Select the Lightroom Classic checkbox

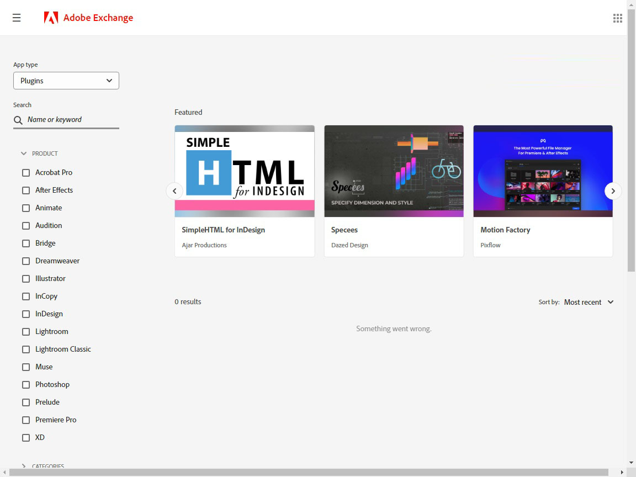click(26, 349)
